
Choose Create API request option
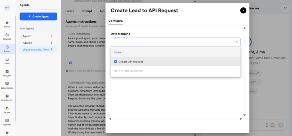click(131, 62)
